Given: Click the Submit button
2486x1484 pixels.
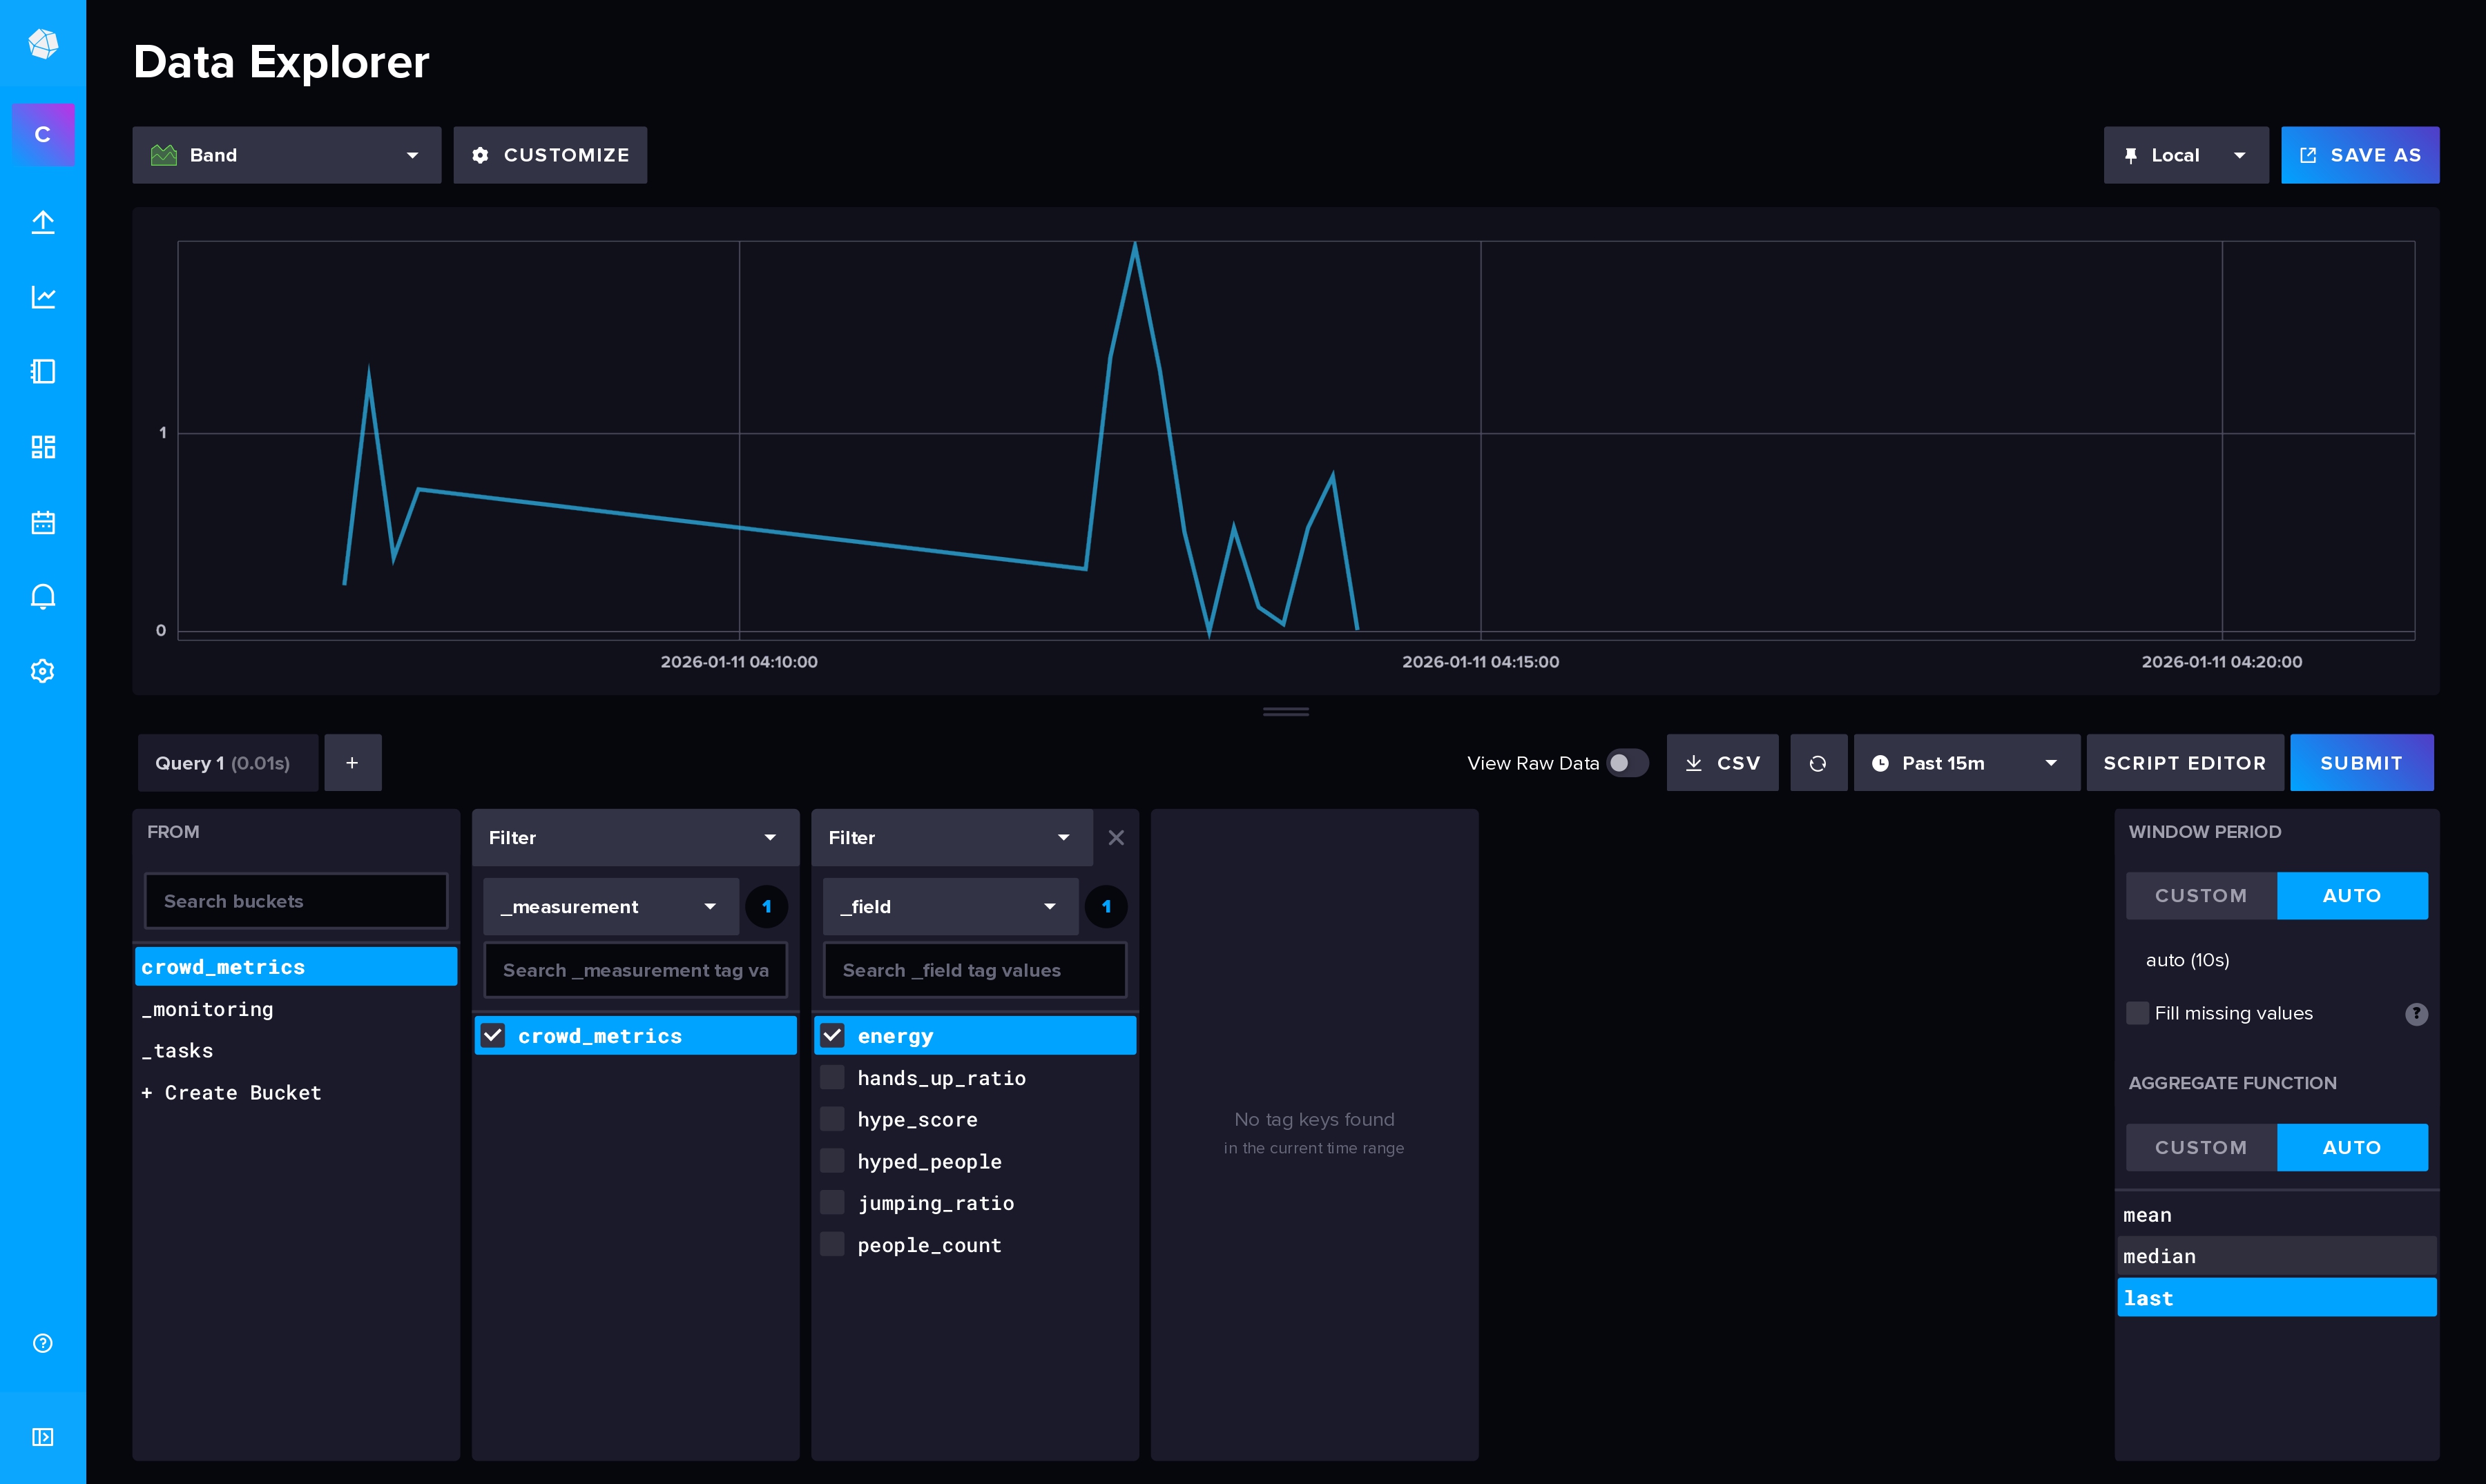Looking at the screenshot, I should pos(2360,763).
